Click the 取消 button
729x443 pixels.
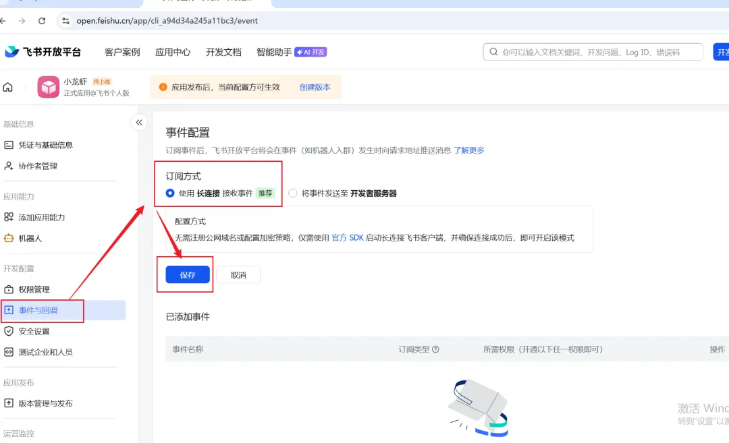point(238,275)
